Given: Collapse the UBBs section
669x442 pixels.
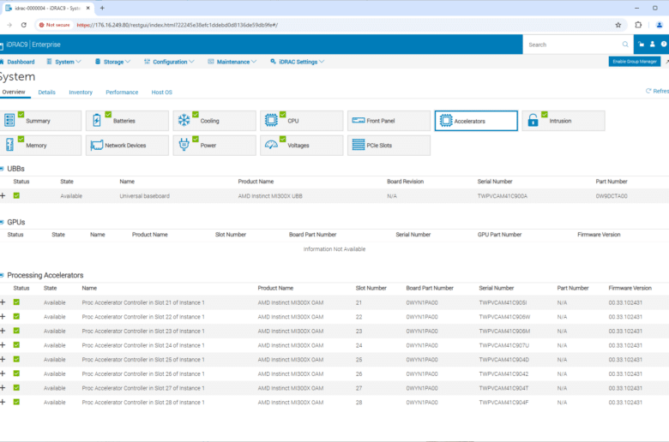Looking at the screenshot, I should pyautogui.click(x=2, y=169).
